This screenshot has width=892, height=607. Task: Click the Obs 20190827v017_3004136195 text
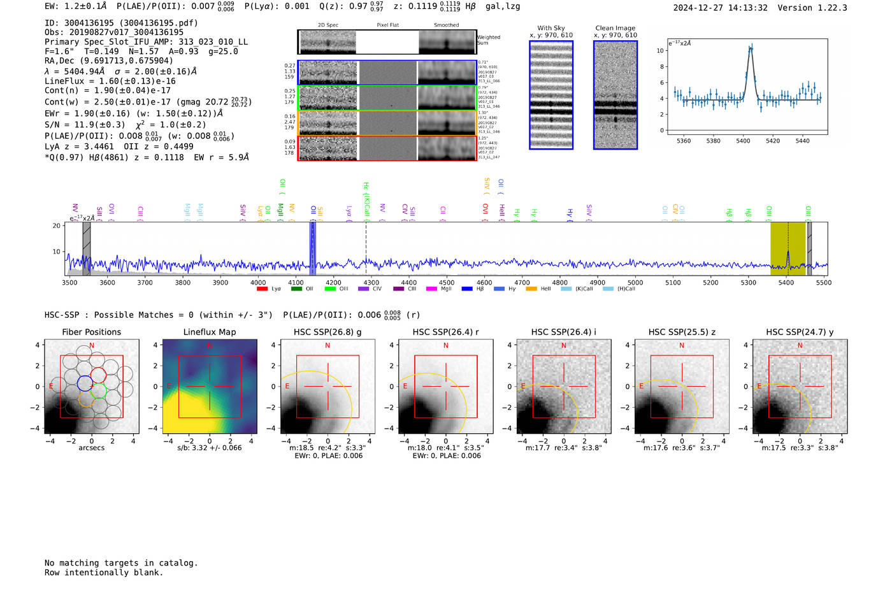(114, 32)
